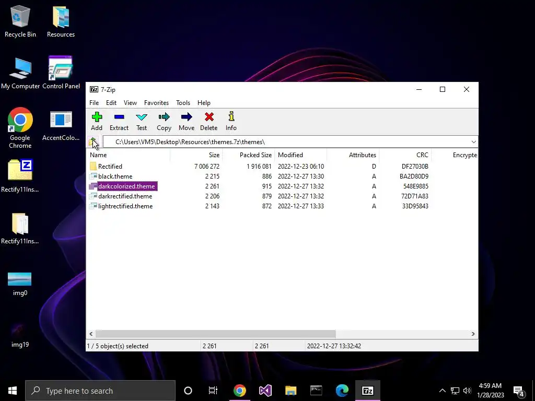Open Chrome from the taskbar
This screenshot has height=401, width=535.
click(x=239, y=391)
